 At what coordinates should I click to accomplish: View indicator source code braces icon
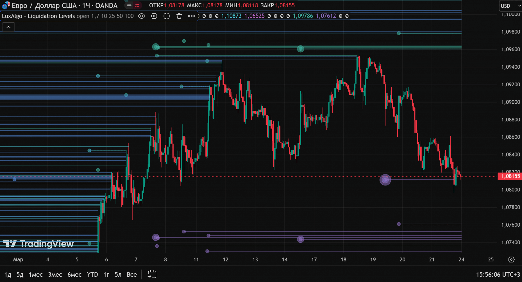point(167,16)
